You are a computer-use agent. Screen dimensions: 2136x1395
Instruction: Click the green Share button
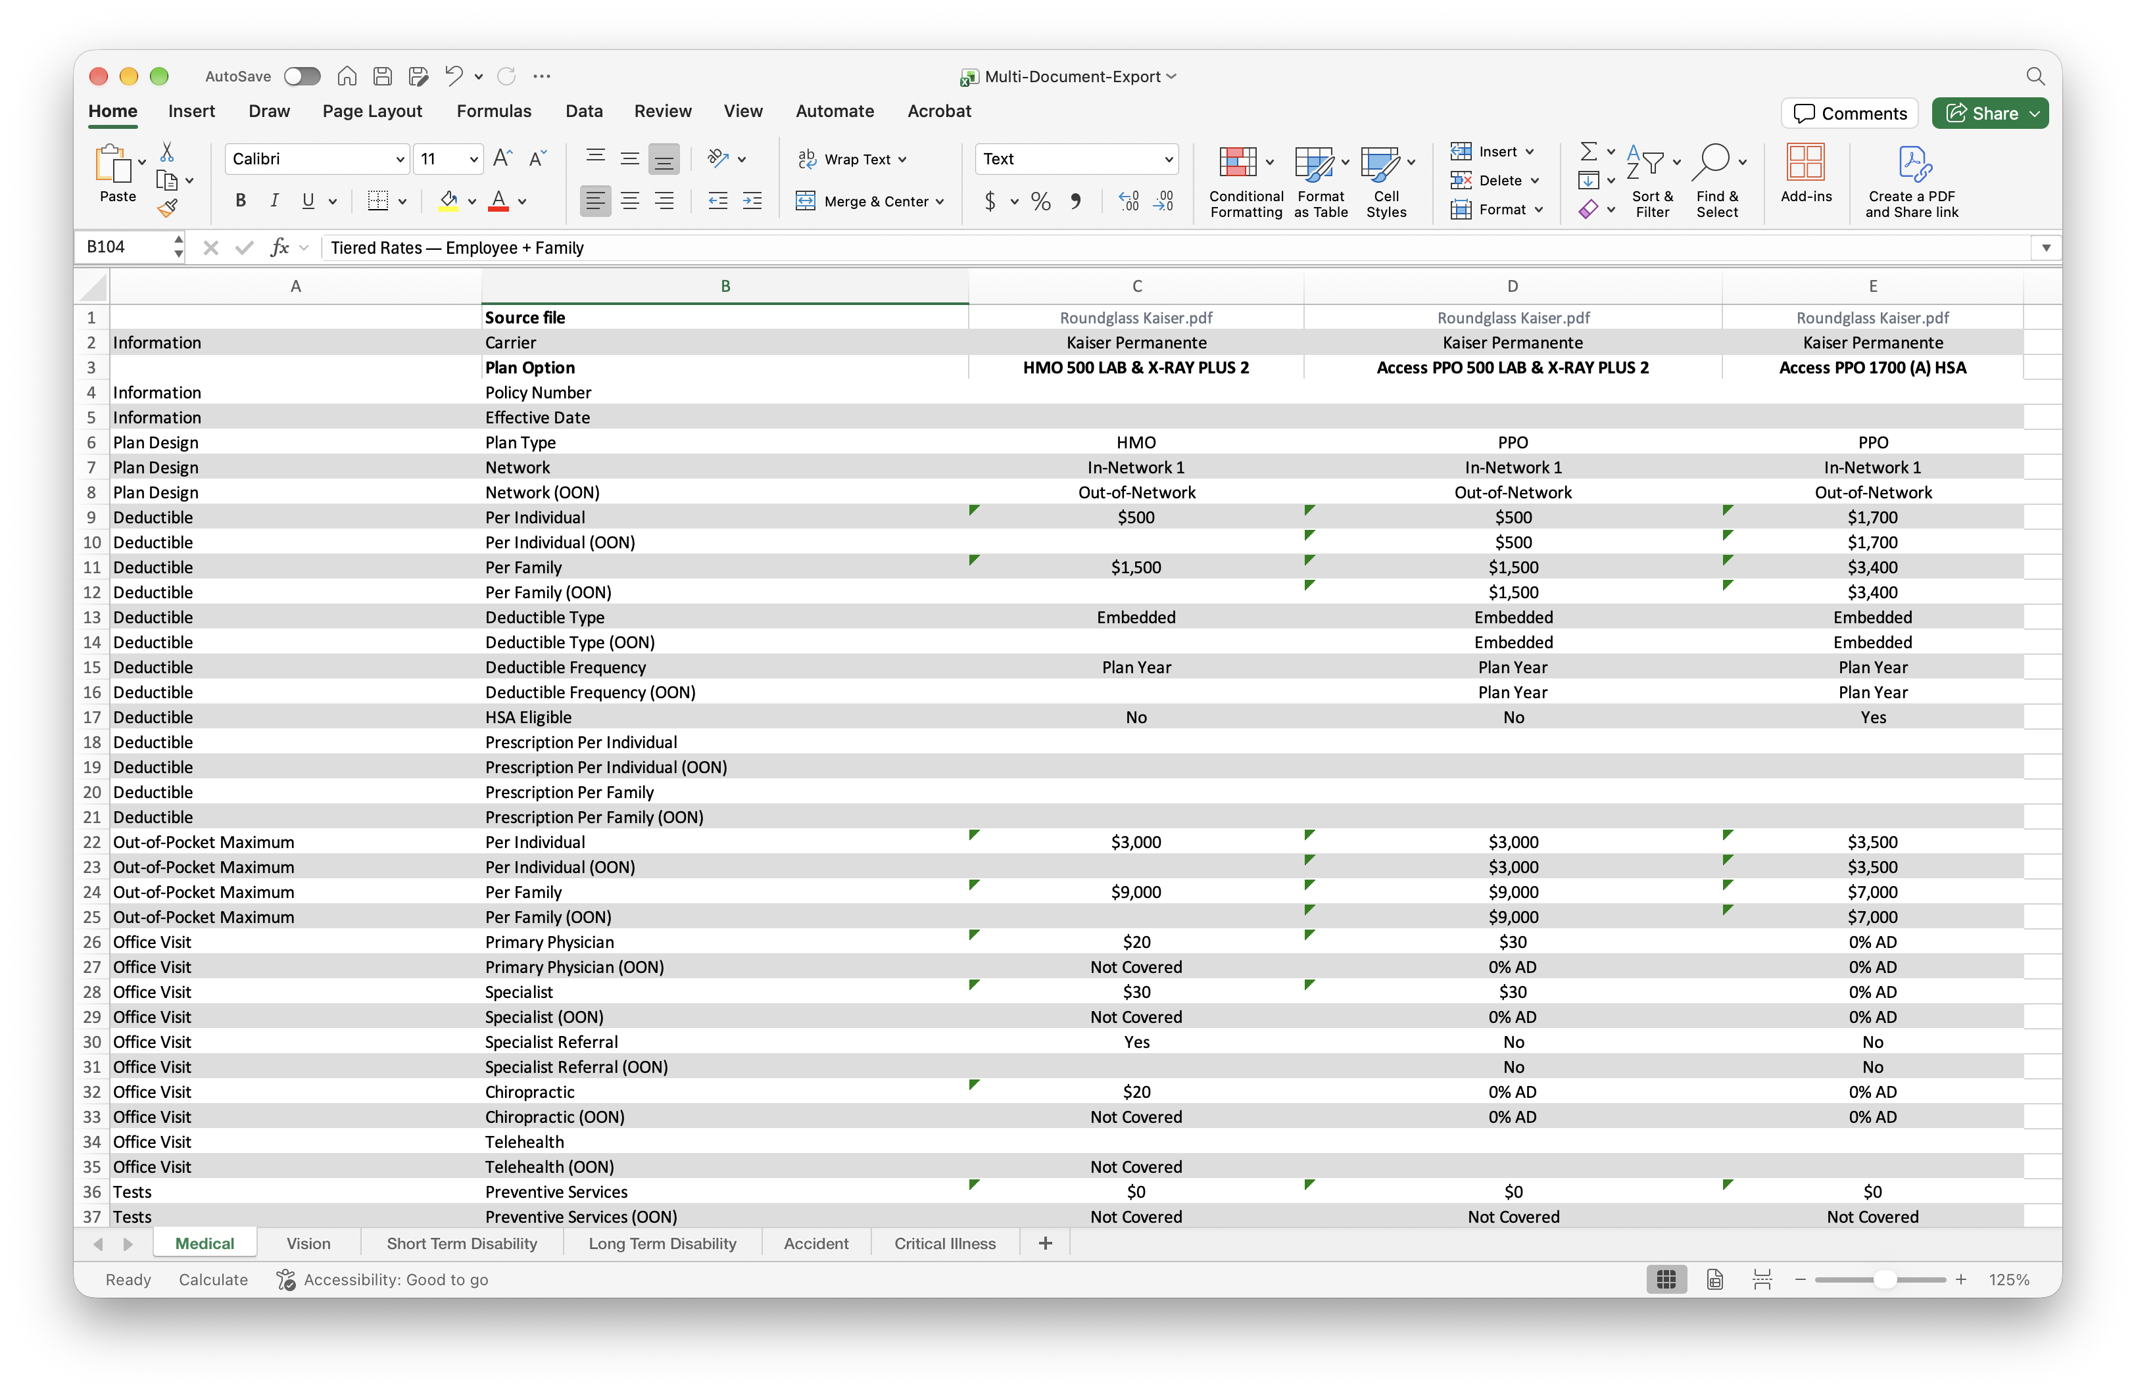tap(1990, 114)
